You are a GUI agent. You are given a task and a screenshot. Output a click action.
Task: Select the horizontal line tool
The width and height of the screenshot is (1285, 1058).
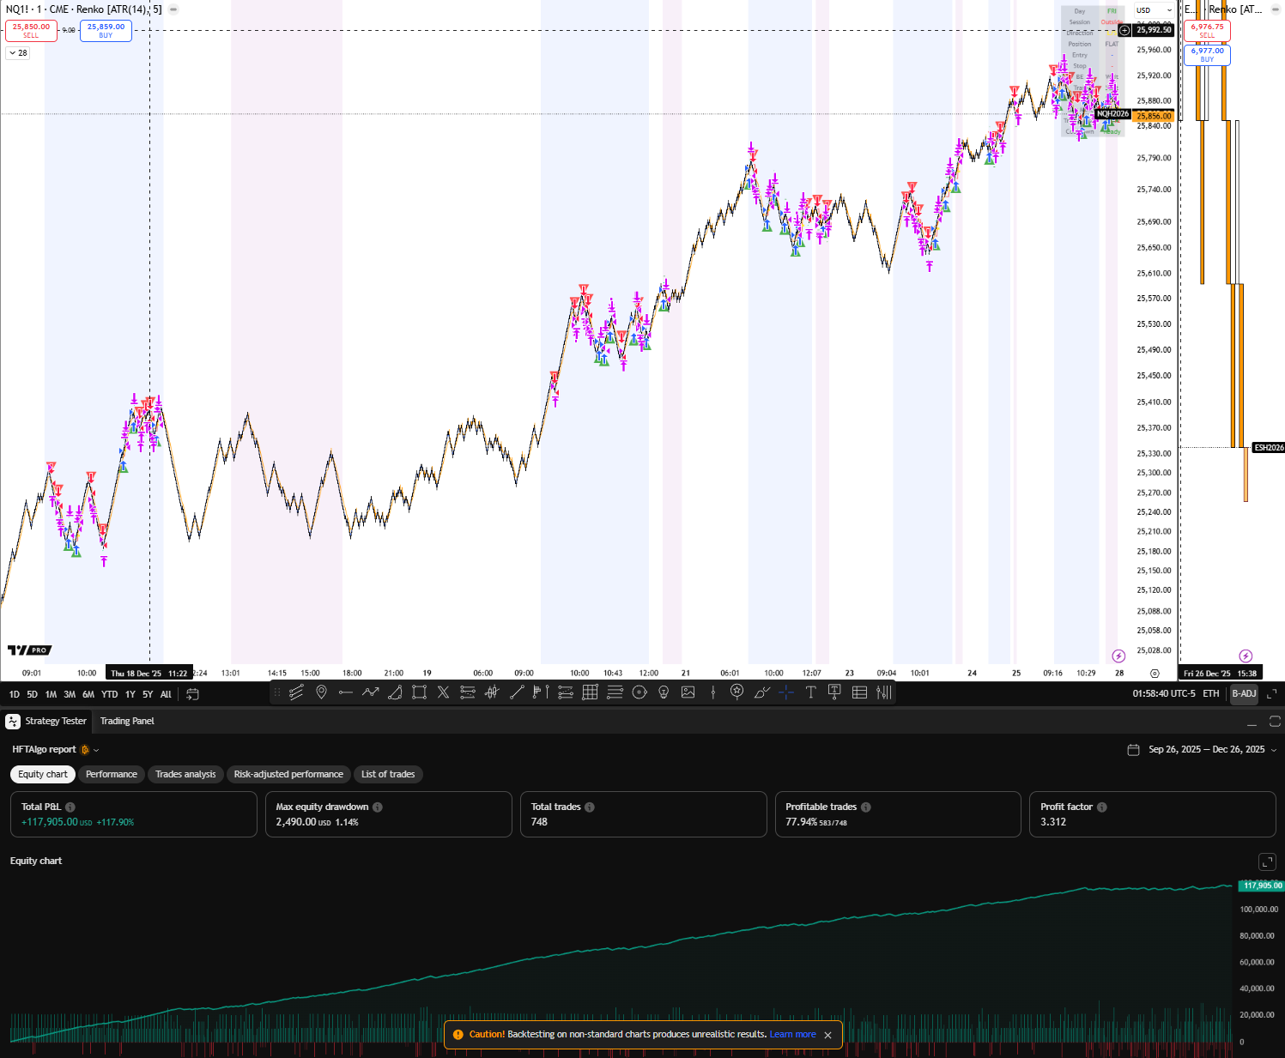pos(347,692)
